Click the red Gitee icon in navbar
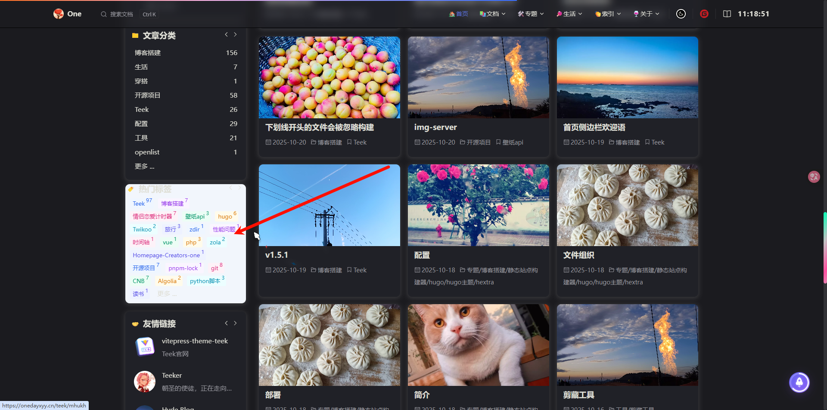This screenshot has width=827, height=410. [704, 14]
